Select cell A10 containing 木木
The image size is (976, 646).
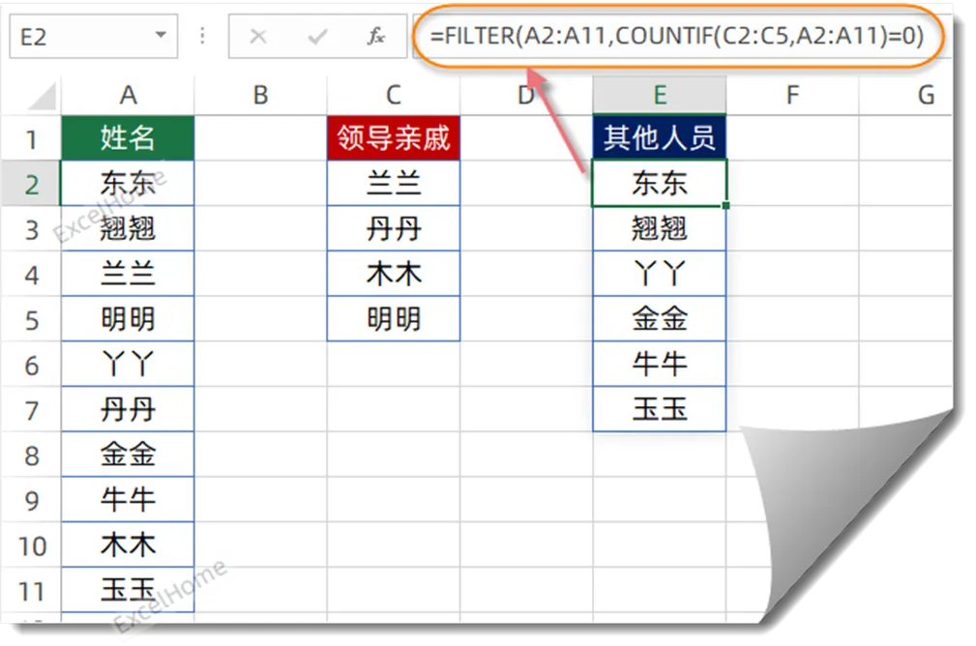tap(128, 544)
